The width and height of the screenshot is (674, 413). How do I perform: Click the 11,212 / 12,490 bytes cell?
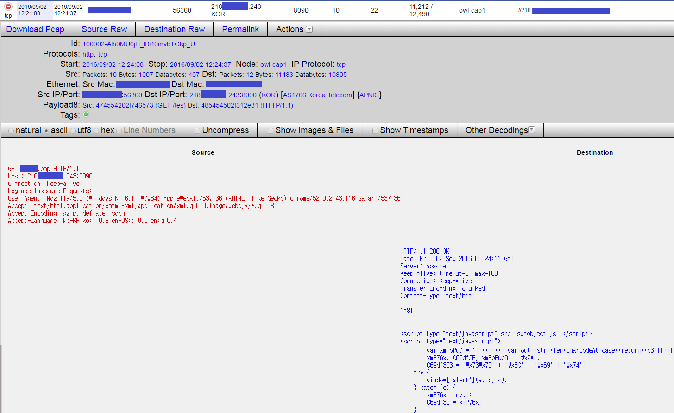click(421, 10)
